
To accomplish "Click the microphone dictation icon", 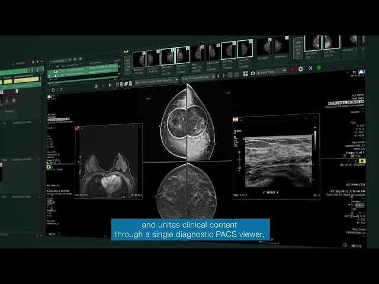I will coord(96,86).
